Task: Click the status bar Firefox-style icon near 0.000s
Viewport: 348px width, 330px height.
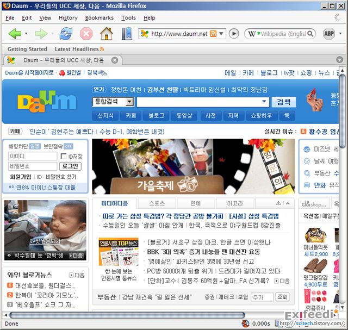Action: click(x=245, y=323)
